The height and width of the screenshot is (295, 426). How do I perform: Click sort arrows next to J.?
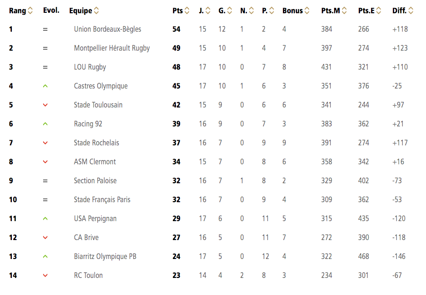coord(208,10)
